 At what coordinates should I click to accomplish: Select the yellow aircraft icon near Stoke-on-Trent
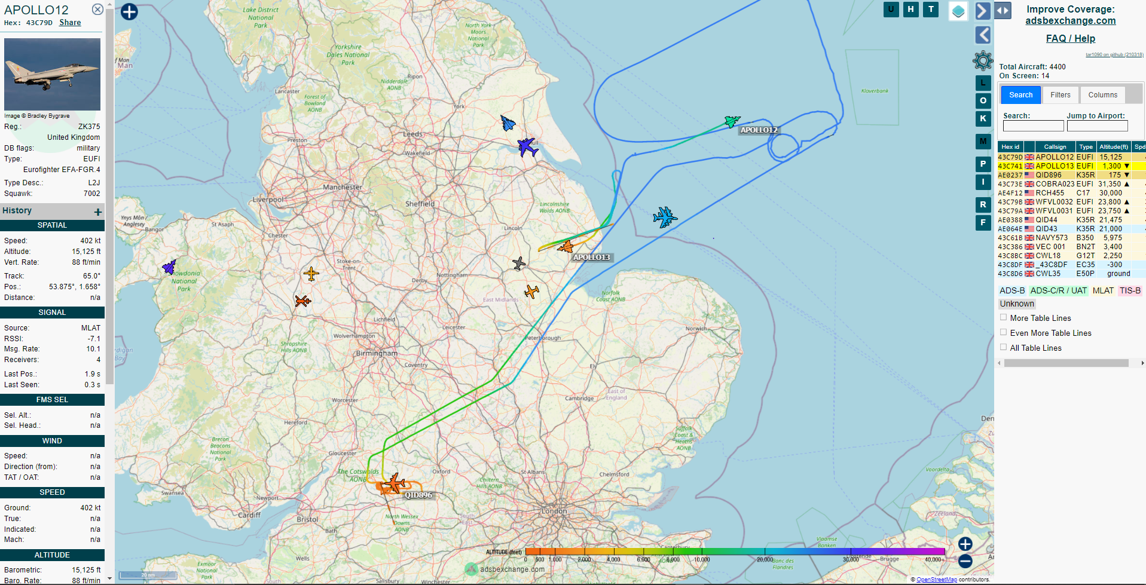[311, 274]
